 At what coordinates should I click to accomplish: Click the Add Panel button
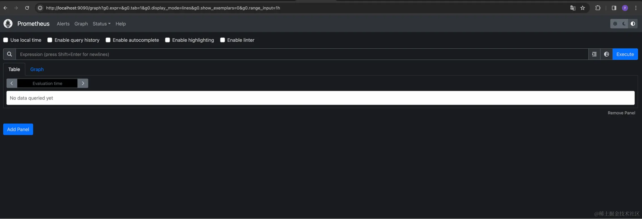coord(18,129)
